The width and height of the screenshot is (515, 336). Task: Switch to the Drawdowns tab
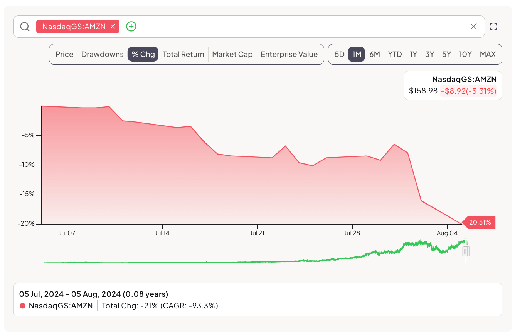pyautogui.click(x=103, y=54)
